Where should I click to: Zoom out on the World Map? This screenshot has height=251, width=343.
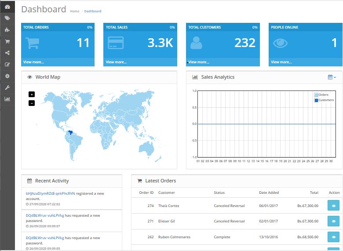coord(32,103)
